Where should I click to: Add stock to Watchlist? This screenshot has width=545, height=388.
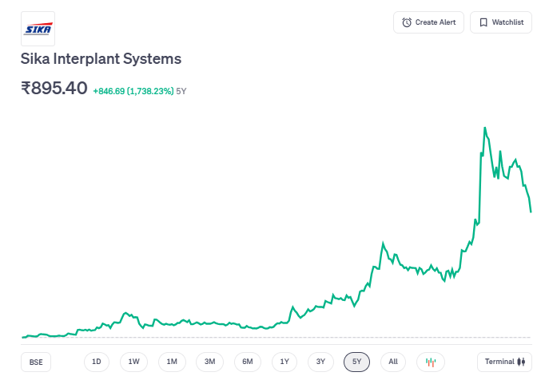point(501,22)
